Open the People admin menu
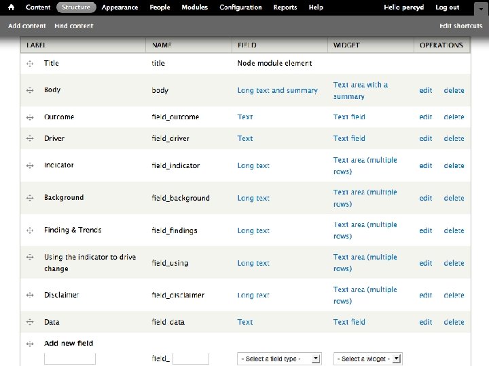 click(160, 7)
